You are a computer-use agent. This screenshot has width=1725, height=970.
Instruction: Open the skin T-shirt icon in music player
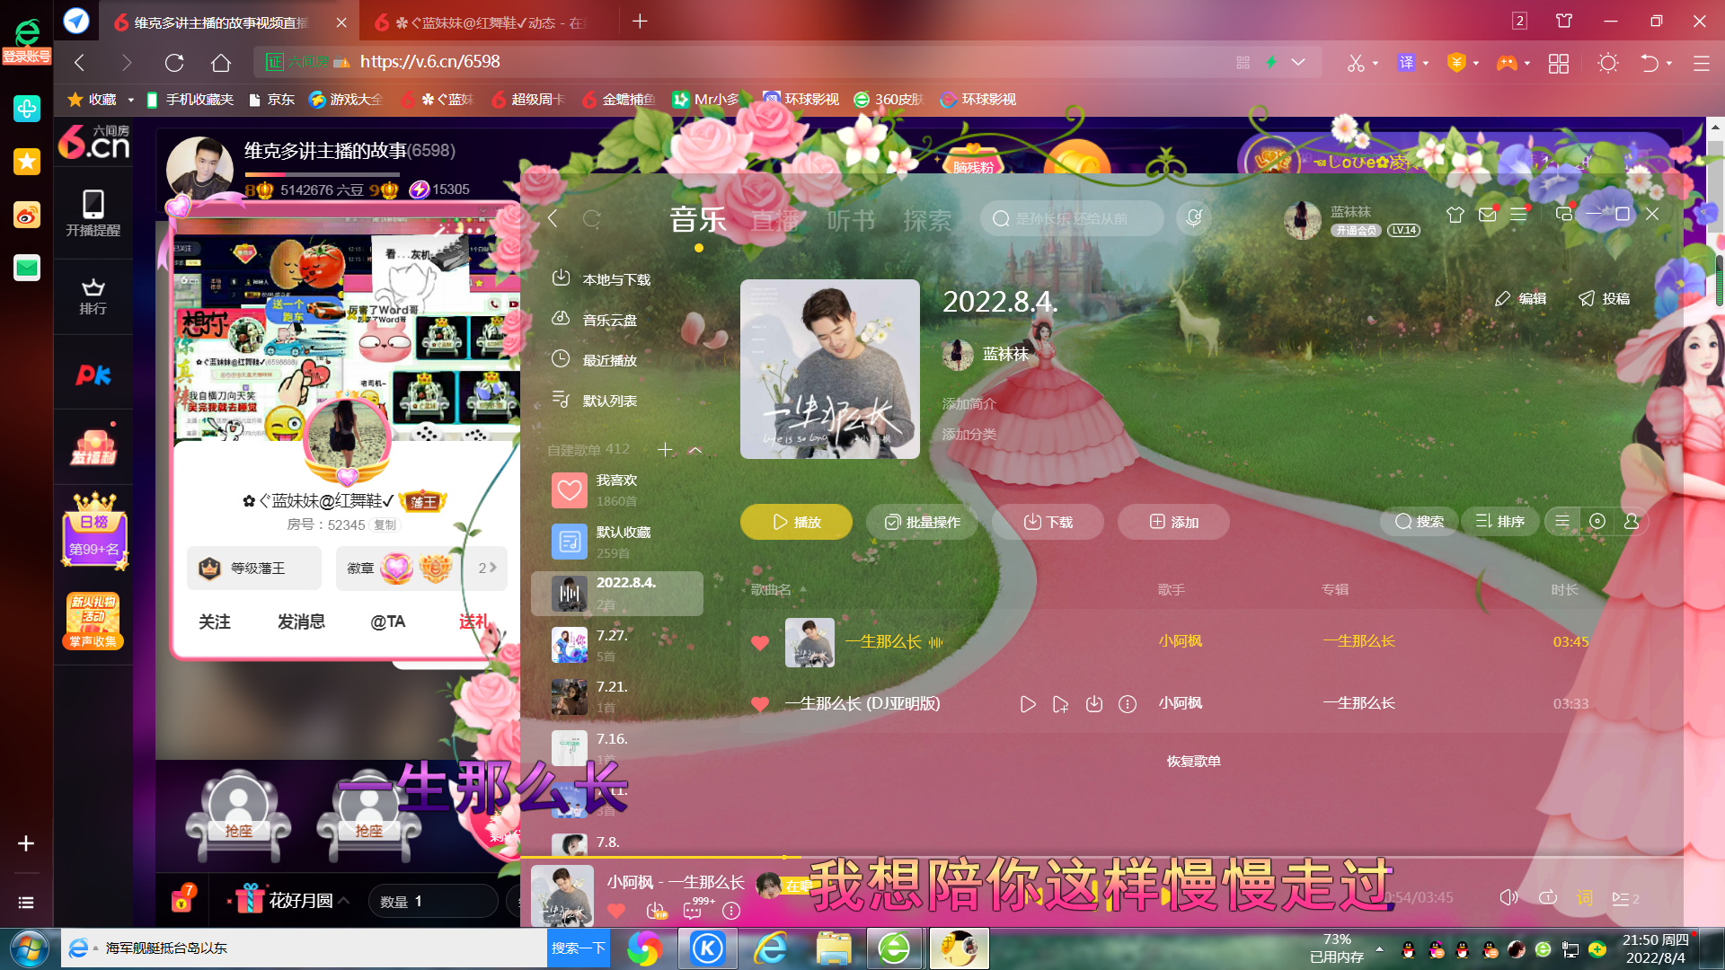(1455, 215)
